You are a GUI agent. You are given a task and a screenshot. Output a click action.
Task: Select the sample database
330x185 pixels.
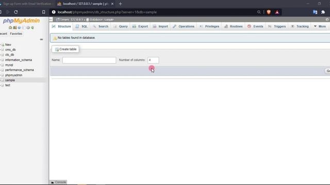(x=10, y=80)
